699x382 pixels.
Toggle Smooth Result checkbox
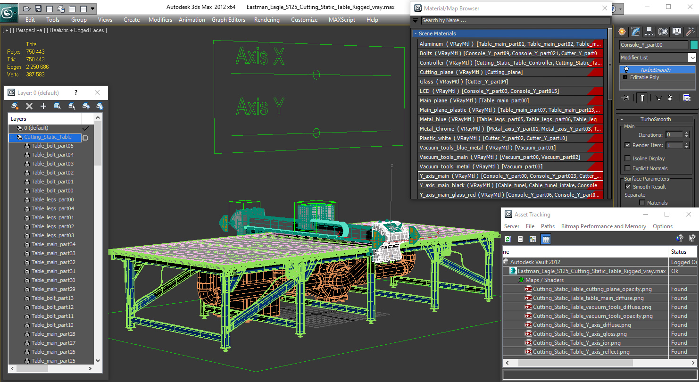(x=628, y=187)
